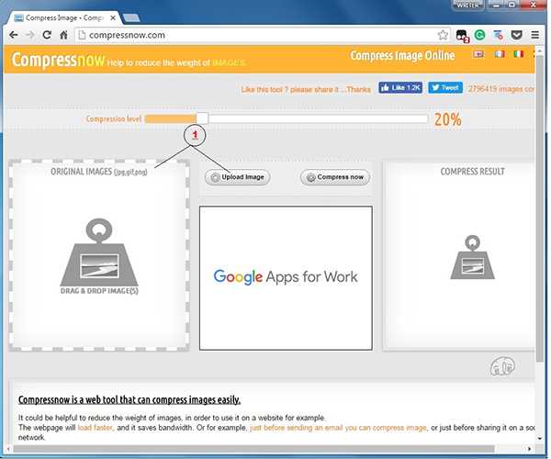
Task: Click the Compress now button
Action: click(x=335, y=177)
